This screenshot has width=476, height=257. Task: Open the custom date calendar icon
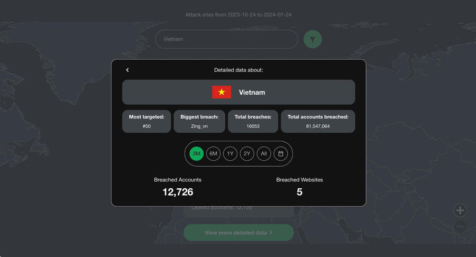[281, 153]
